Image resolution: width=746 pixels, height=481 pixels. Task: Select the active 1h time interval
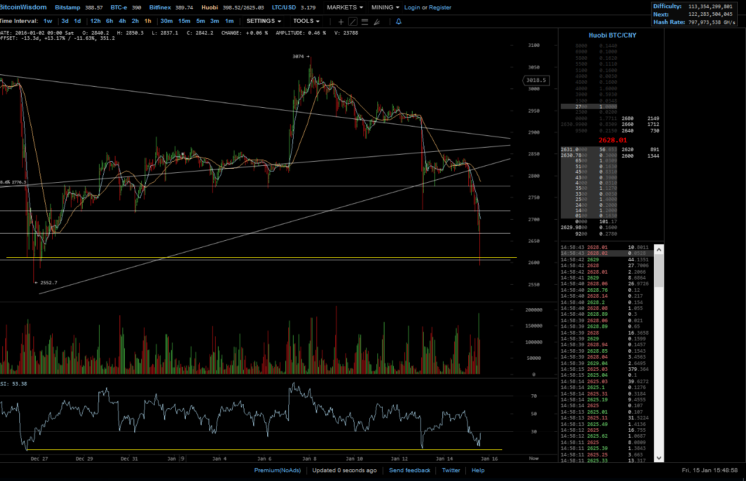148,21
